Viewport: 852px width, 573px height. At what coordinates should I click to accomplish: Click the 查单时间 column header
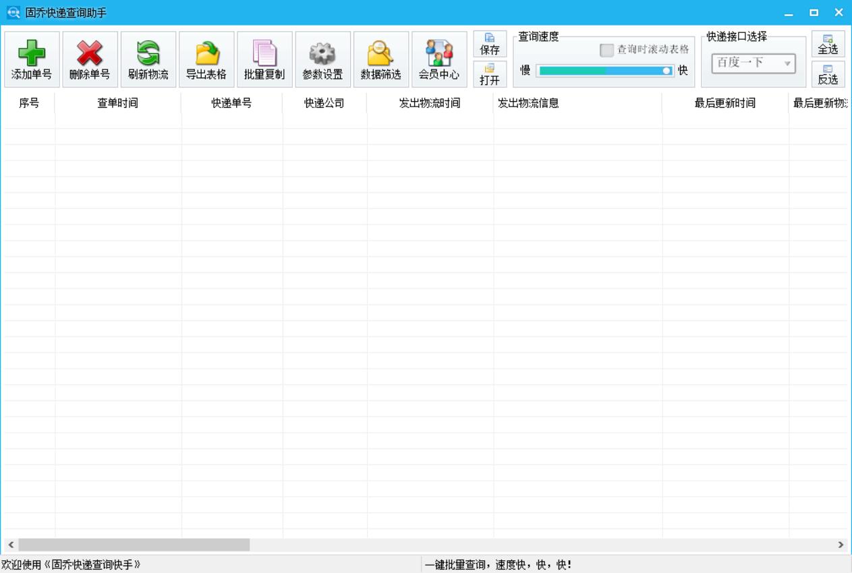click(117, 104)
